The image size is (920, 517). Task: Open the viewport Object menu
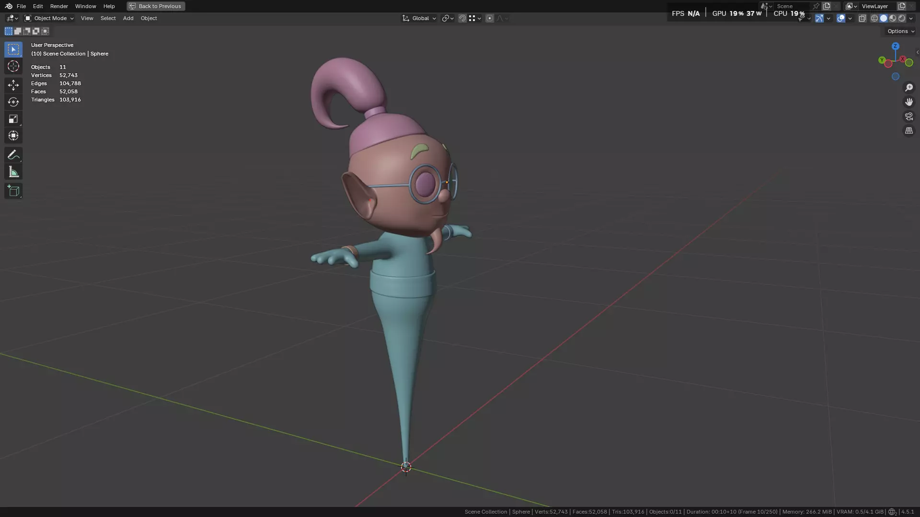tap(149, 18)
